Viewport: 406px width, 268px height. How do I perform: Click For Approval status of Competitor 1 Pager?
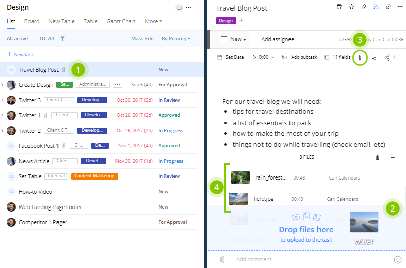(172, 222)
